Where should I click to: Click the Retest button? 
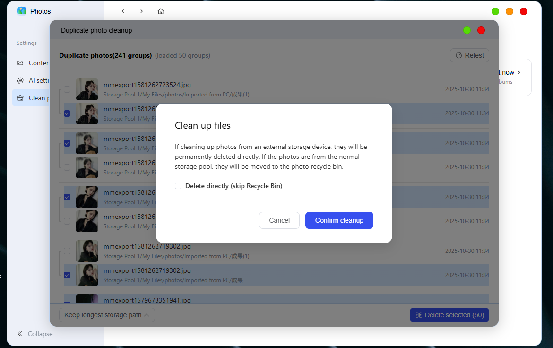tap(469, 55)
